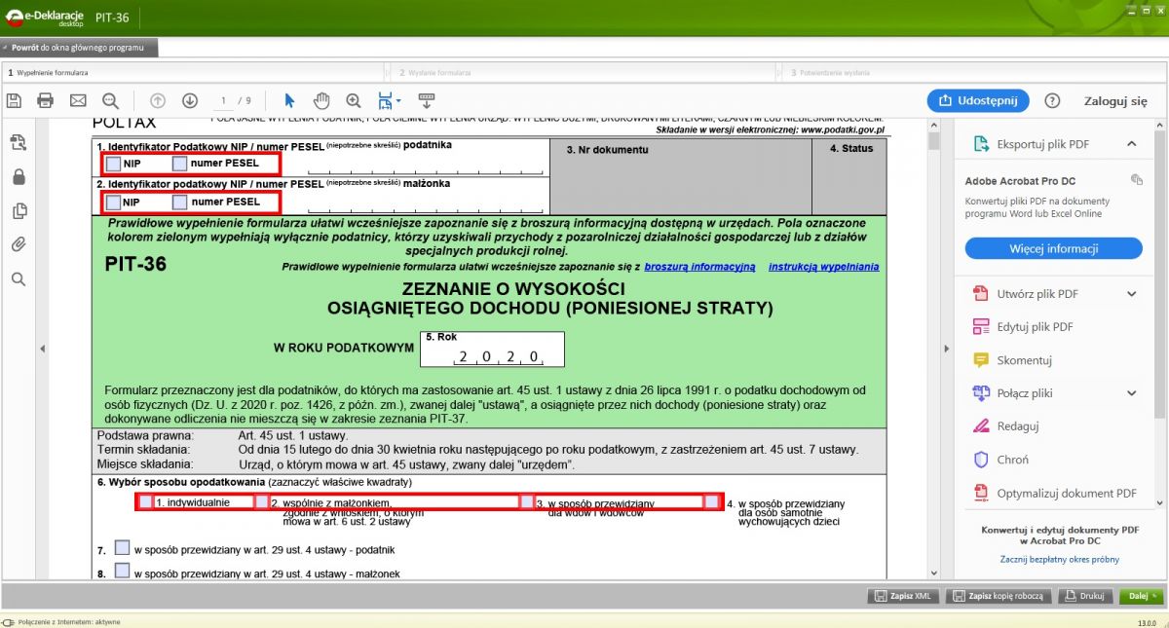Image resolution: width=1169 pixels, height=628 pixels.
Task: Activate the hand pan tool
Action: click(321, 100)
